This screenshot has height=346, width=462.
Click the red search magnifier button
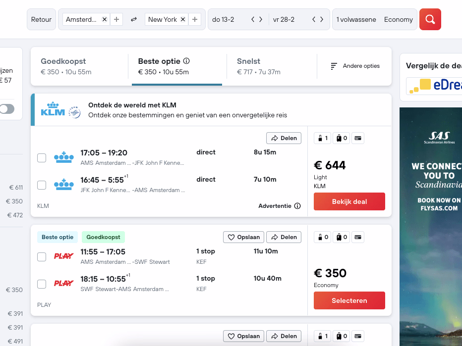(430, 19)
